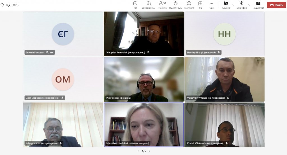Open the More options menu

211,5
